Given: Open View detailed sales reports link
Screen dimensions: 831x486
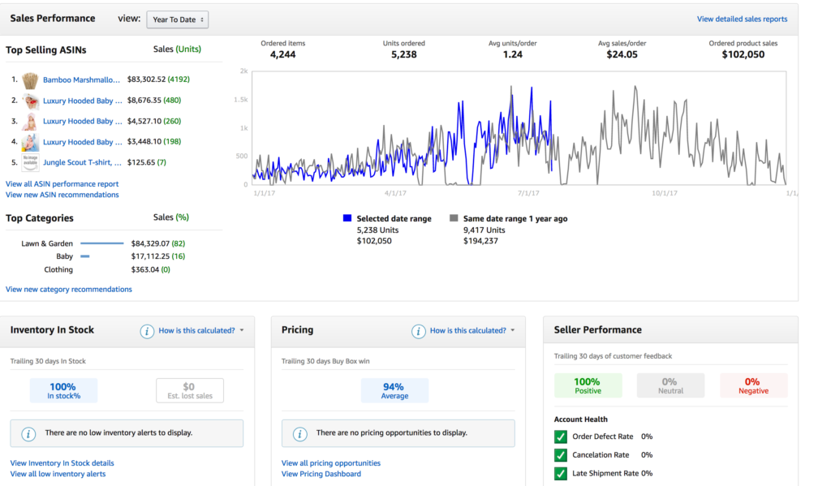Looking at the screenshot, I should [x=742, y=19].
